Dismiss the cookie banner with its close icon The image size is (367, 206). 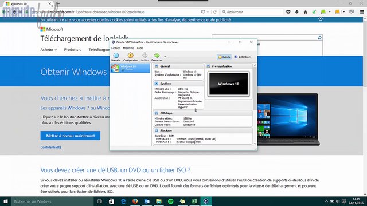(321, 19)
